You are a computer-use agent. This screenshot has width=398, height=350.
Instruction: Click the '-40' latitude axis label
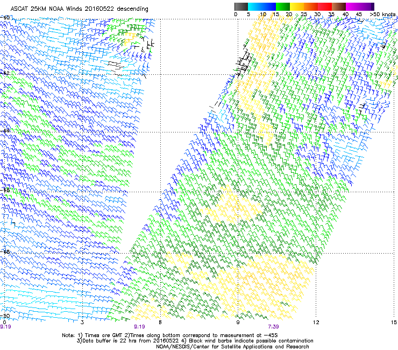5,18
